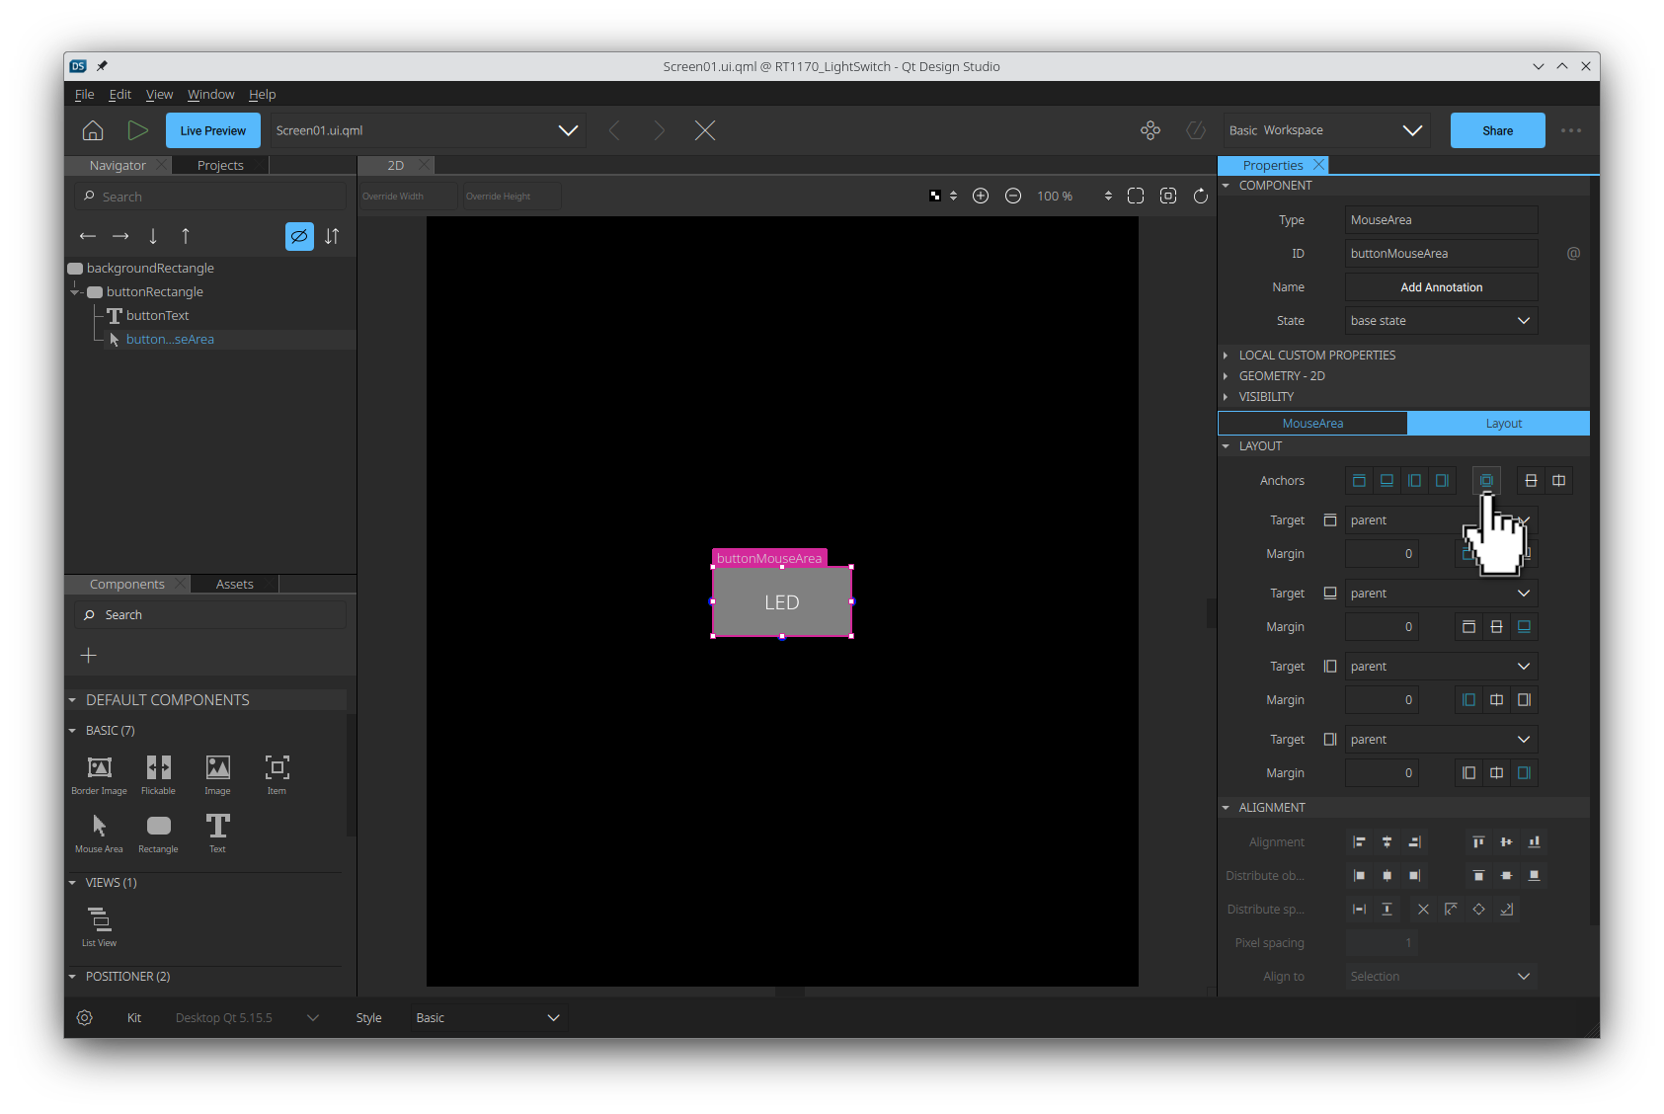
Task: Click the Home icon in the toolbar
Action: [92, 129]
